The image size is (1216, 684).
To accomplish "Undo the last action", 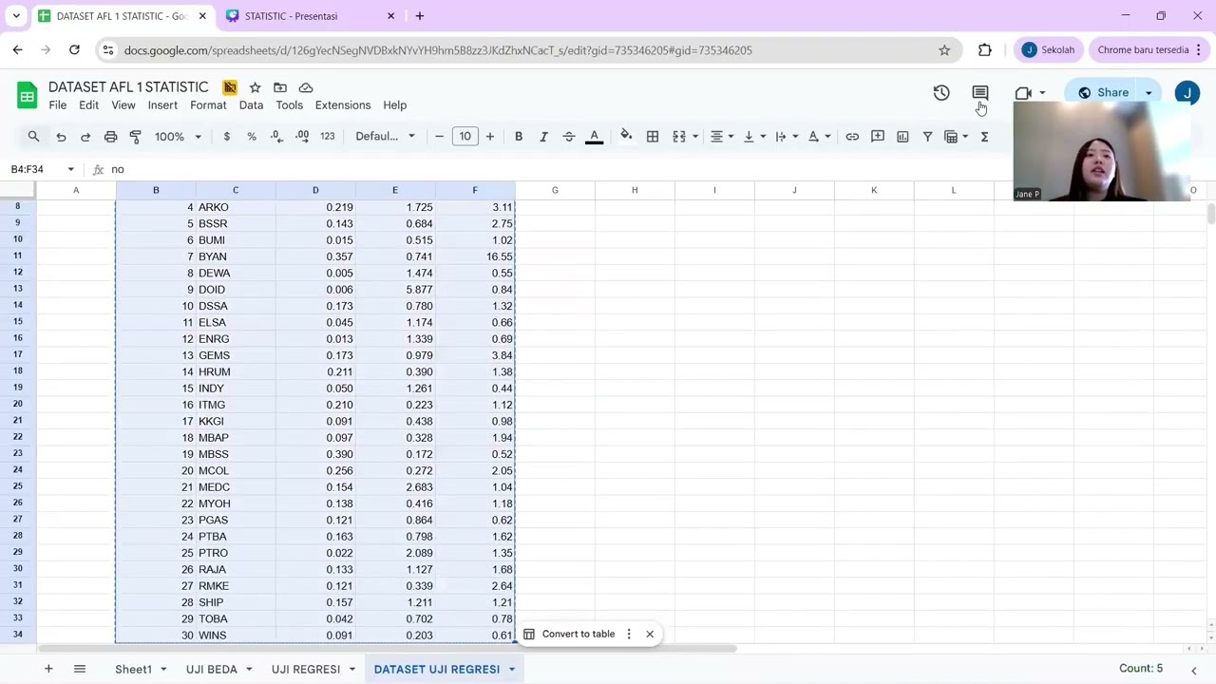I will [61, 137].
